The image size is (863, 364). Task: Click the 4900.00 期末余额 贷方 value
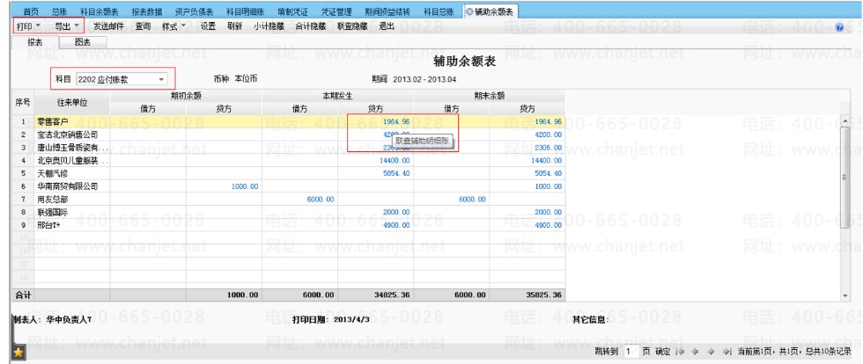pyautogui.click(x=548, y=225)
